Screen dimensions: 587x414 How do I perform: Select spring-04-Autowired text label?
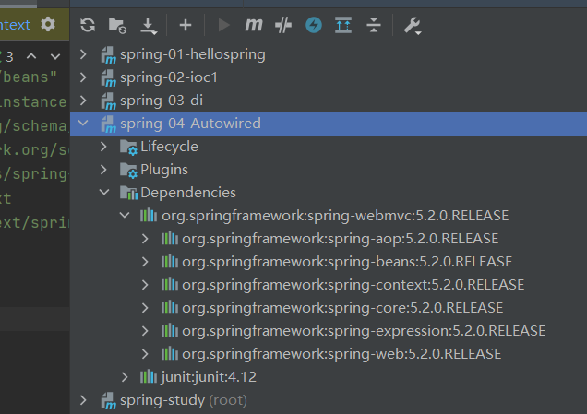click(x=190, y=124)
